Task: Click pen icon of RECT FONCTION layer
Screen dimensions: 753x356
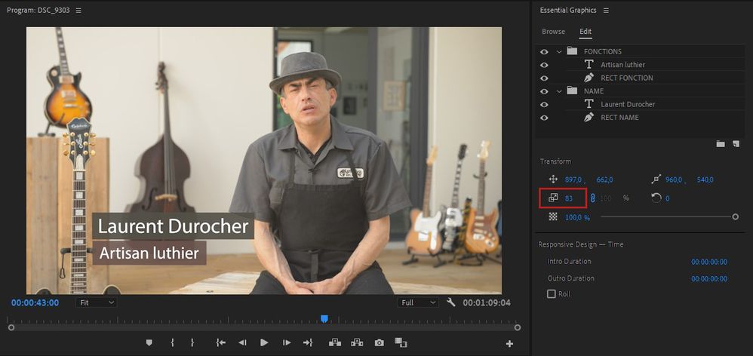Action: pos(589,77)
